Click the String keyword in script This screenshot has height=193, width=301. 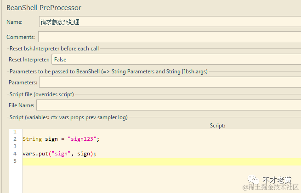coord(32,139)
